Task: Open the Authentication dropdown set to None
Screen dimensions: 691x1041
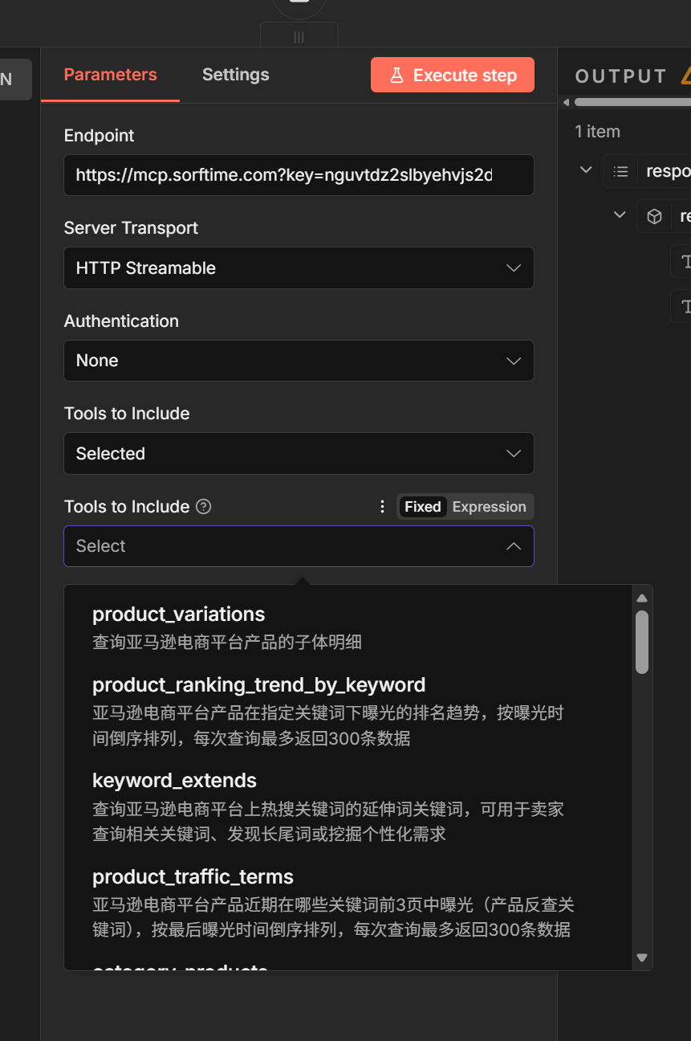Action: (x=299, y=361)
